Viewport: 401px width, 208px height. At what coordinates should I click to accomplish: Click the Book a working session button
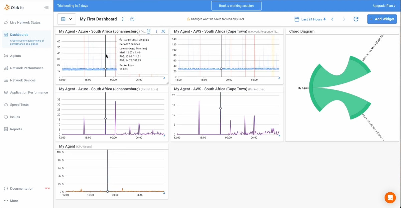236,6
